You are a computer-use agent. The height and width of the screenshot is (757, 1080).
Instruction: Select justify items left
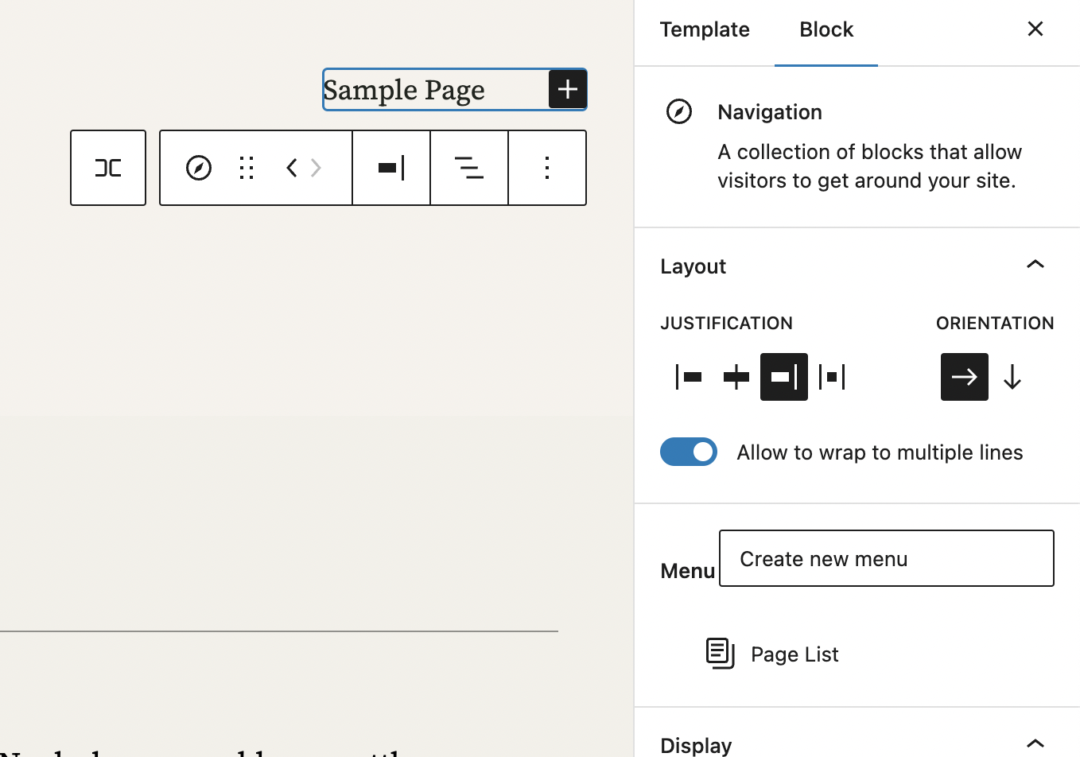click(689, 377)
